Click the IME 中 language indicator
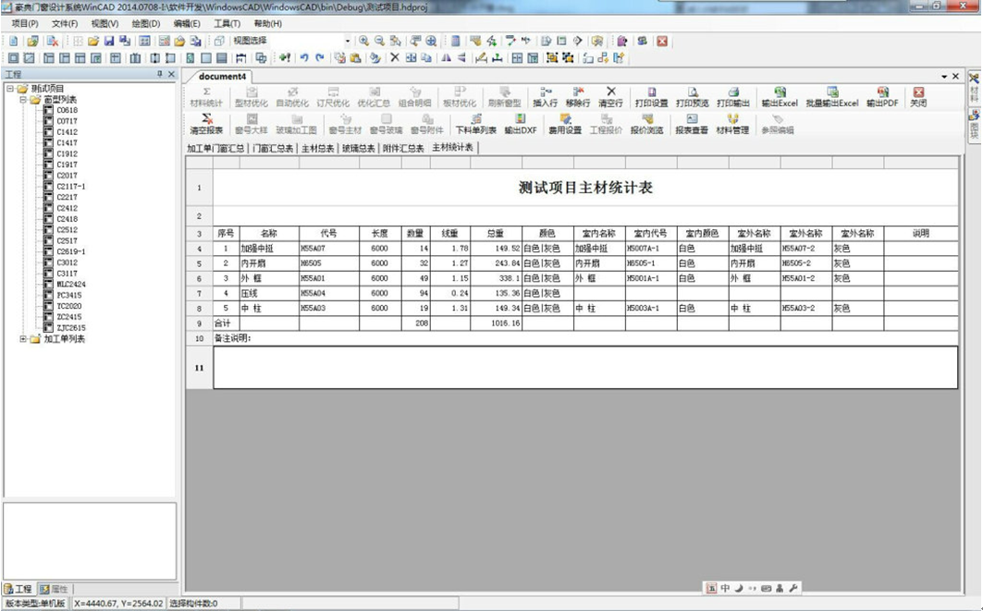Image resolution: width=983 pixels, height=611 pixels. pos(725,589)
